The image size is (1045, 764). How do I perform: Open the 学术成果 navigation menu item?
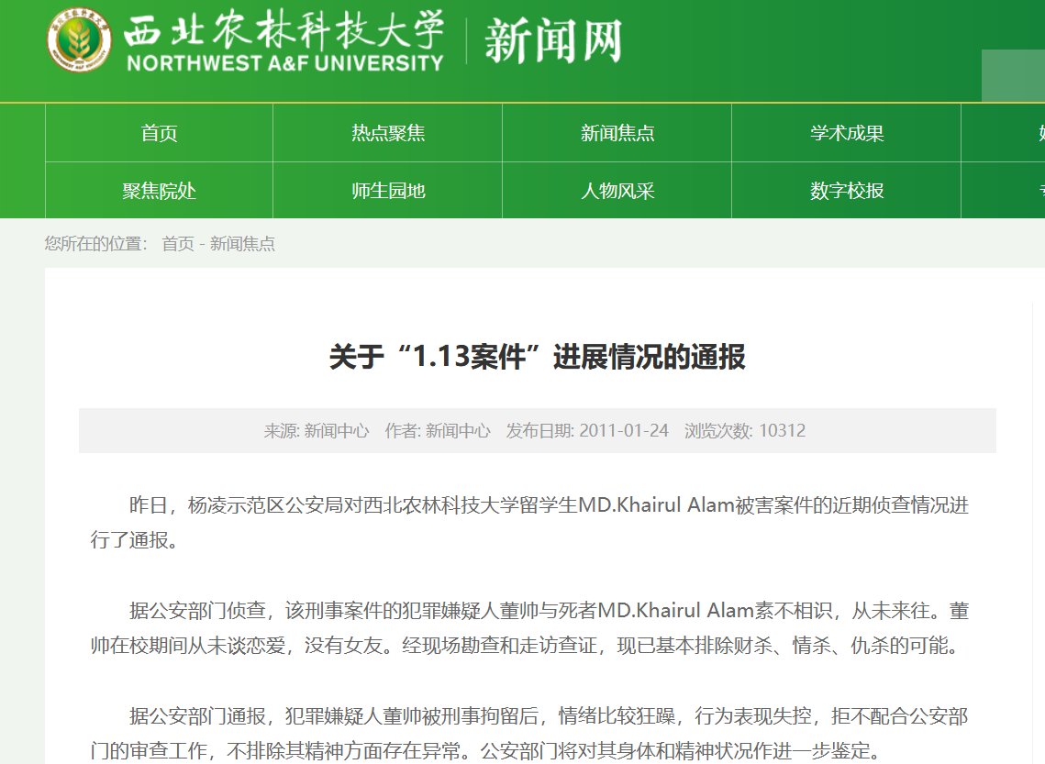846,133
